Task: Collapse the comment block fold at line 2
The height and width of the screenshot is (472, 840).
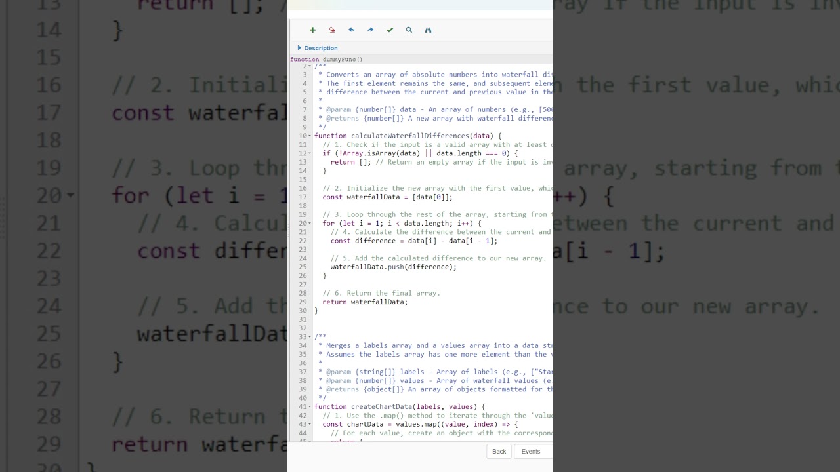Action: pos(310,66)
